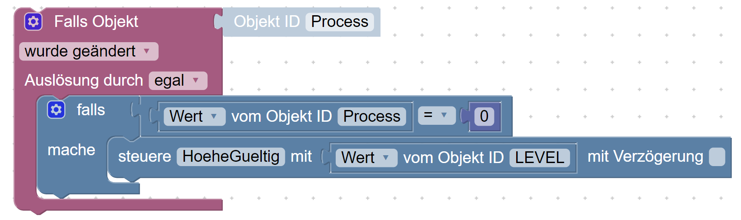The height and width of the screenshot is (220, 741).
Task: Open Wert dropdown before LEVEL object
Action: pyautogui.click(x=366, y=158)
